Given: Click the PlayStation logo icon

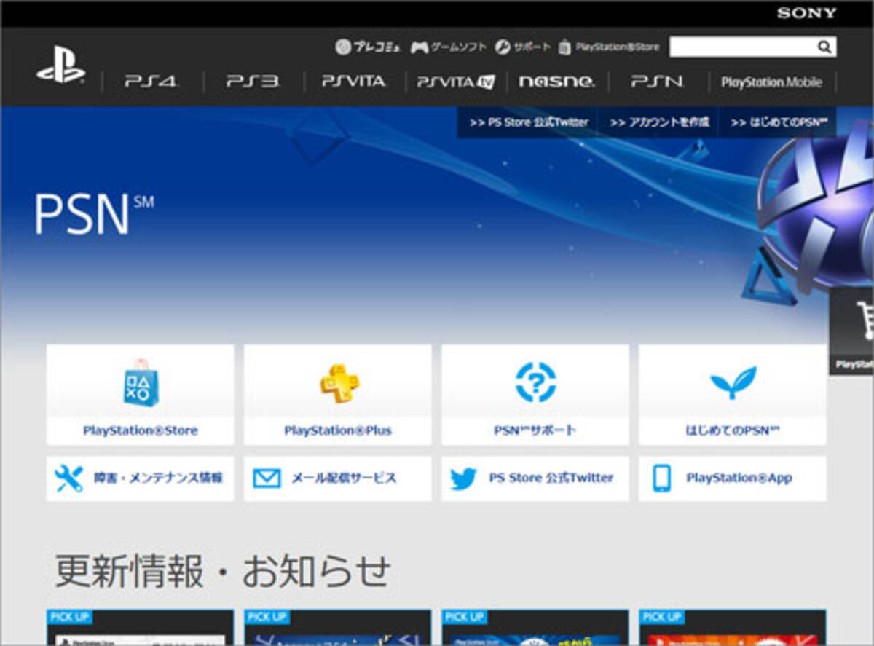Looking at the screenshot, I should [60, 68].
